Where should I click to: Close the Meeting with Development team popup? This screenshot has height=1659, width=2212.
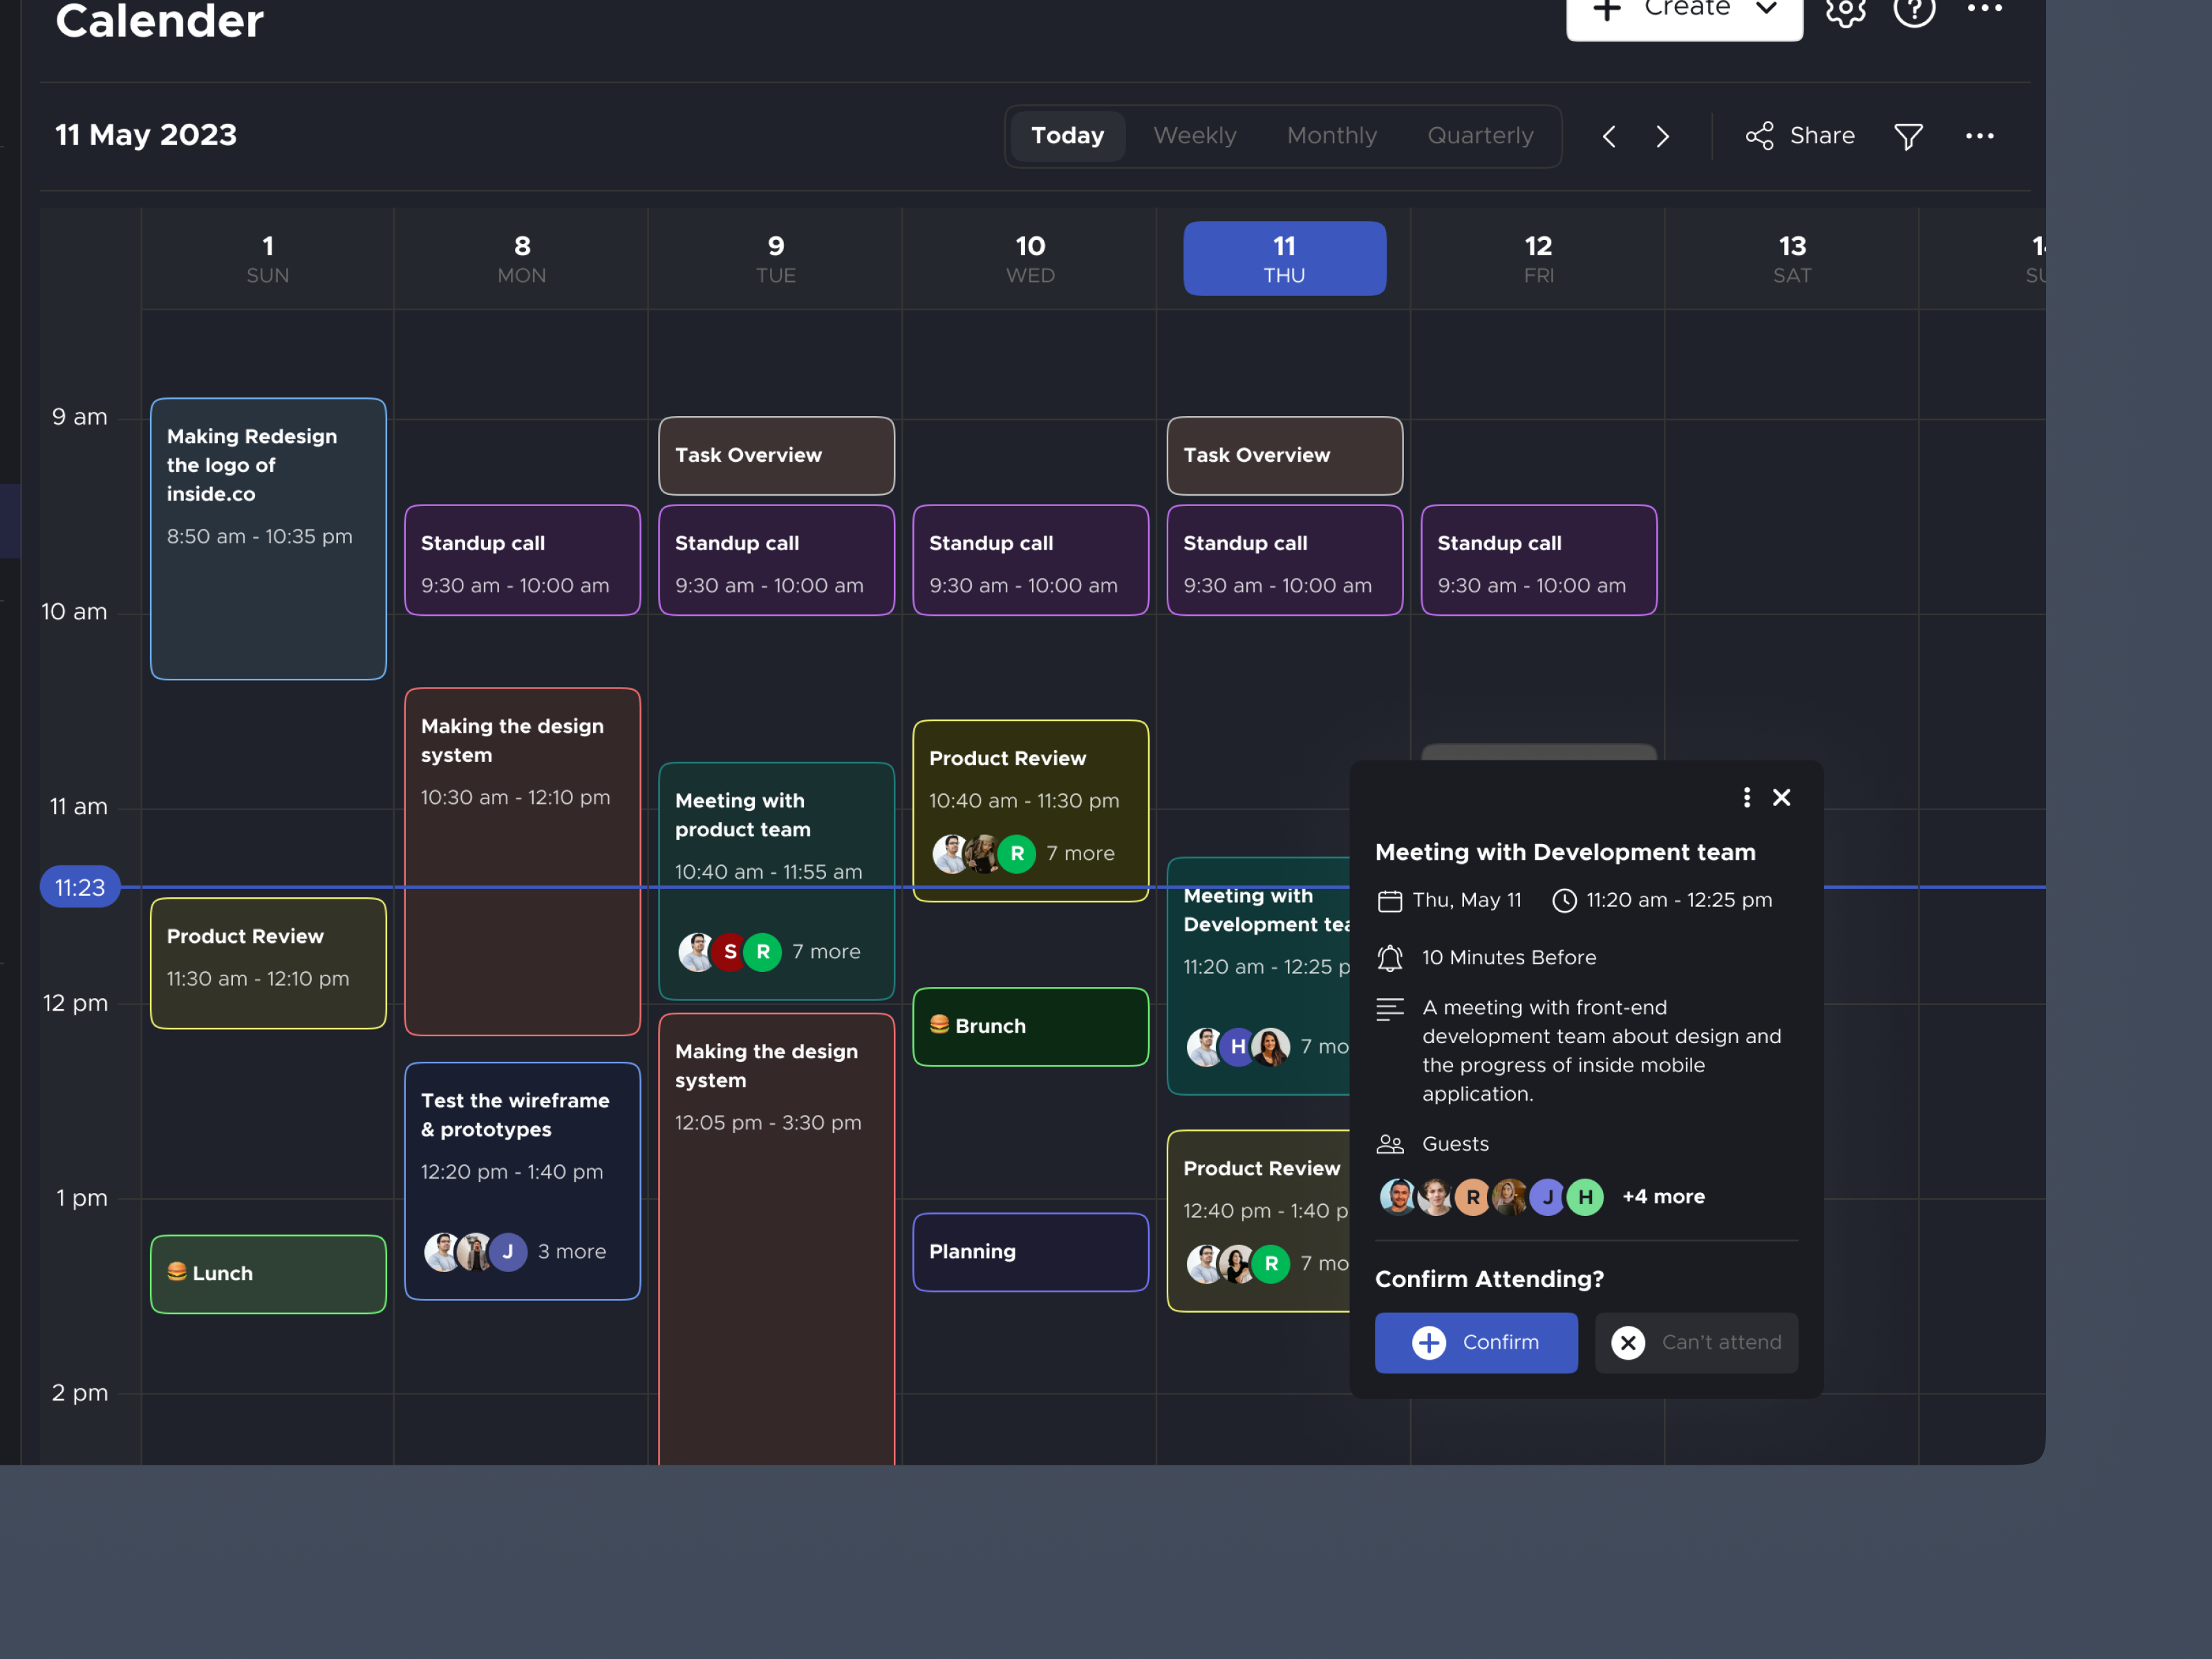coord(1782,797)
